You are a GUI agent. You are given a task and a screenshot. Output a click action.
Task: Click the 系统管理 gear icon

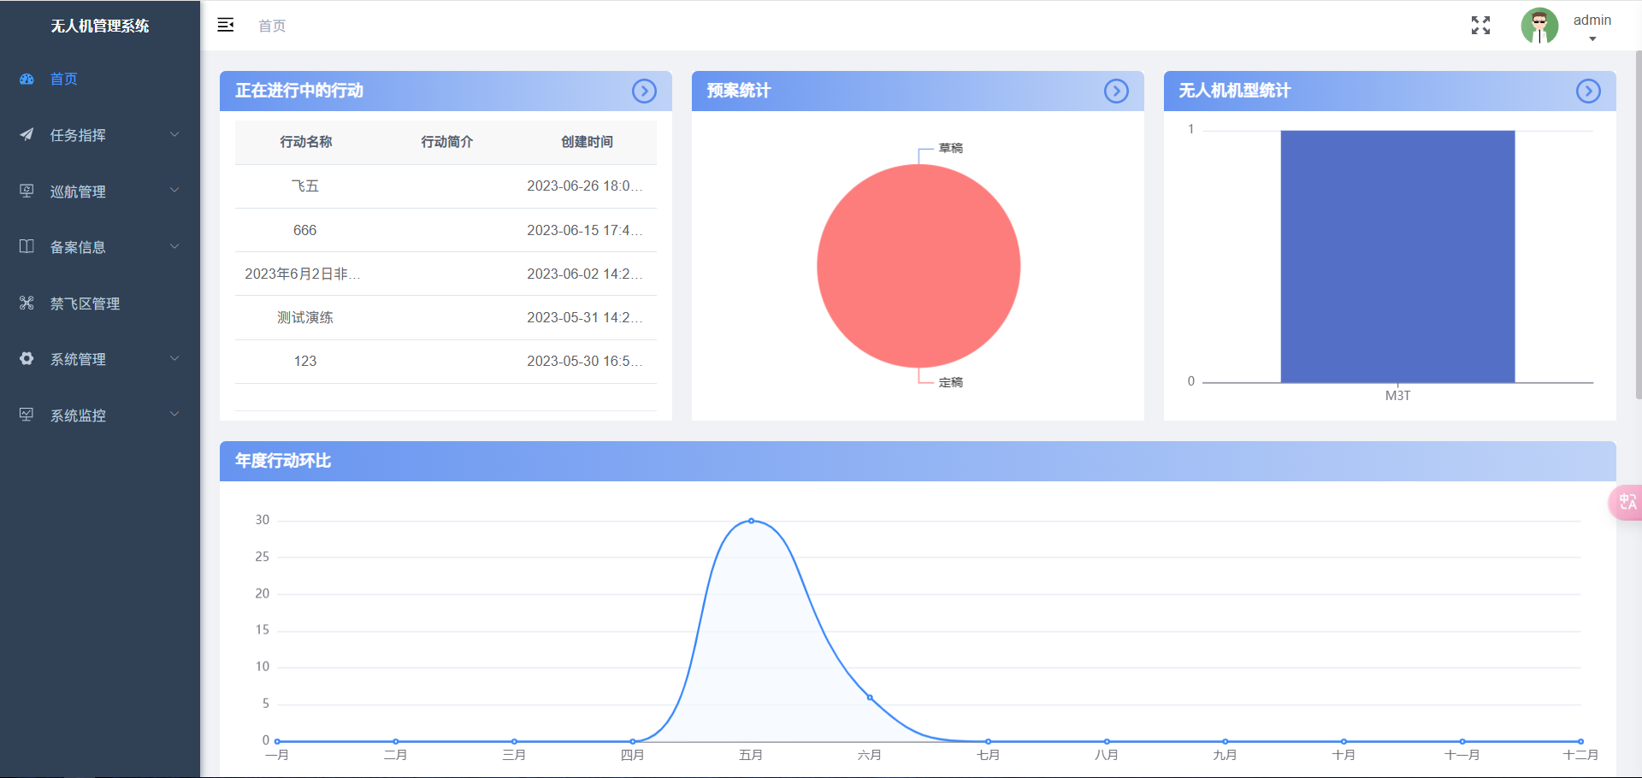pyautogui.click(x=27, y=358)
